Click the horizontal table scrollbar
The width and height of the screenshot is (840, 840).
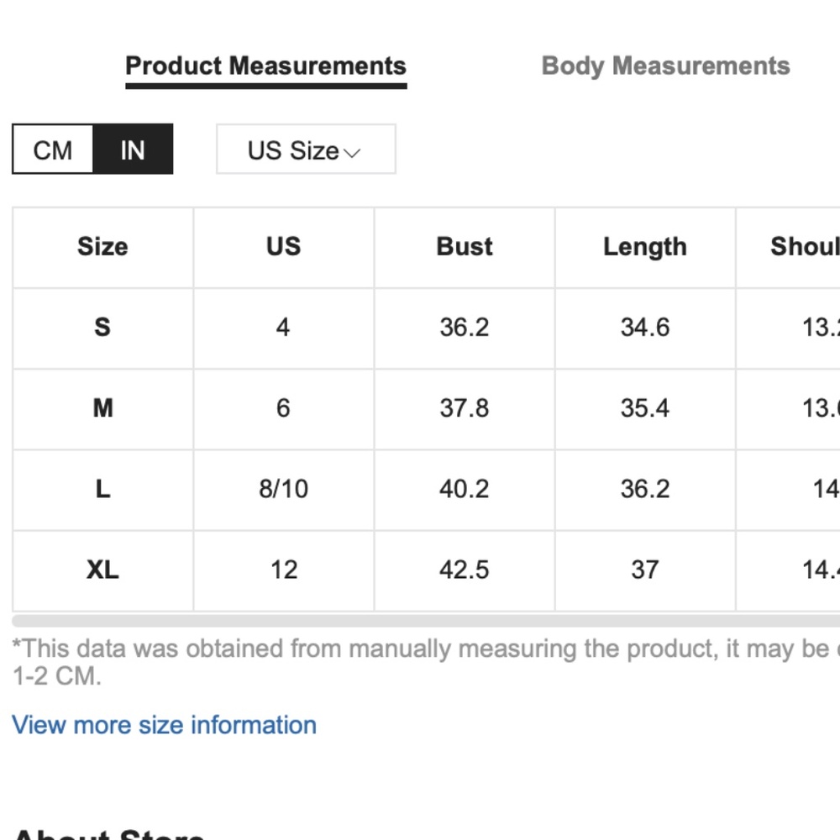point(426,621)
